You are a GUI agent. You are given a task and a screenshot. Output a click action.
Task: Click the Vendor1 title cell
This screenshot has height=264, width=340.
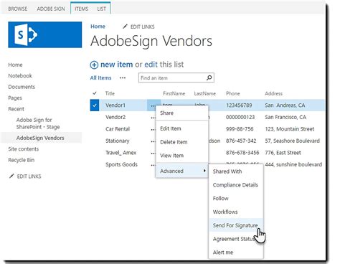(x=115, y=105)
